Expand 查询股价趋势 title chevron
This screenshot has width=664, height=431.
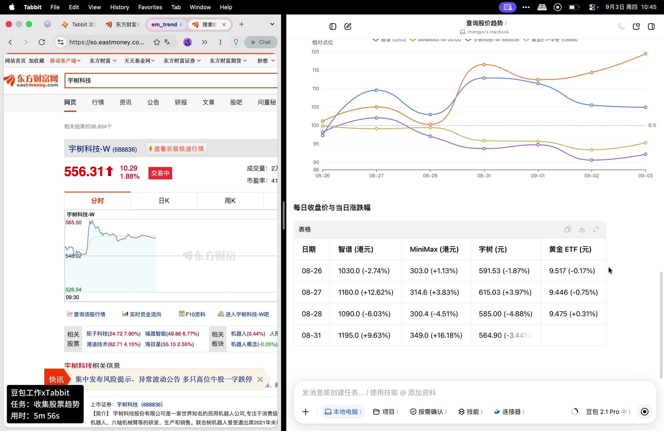point(506,23)
